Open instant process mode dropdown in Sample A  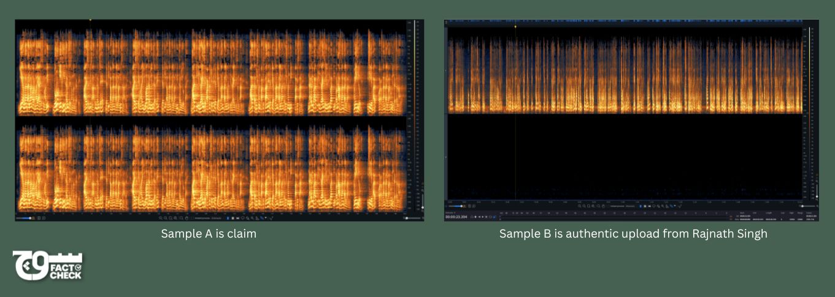pos(216,218)
